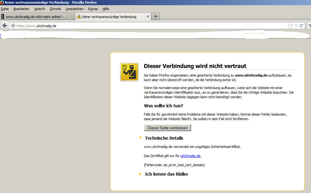Viewport: 311px width, 193px height.
Task: Open a new tab with plus button
Action: tap(156, 16)
